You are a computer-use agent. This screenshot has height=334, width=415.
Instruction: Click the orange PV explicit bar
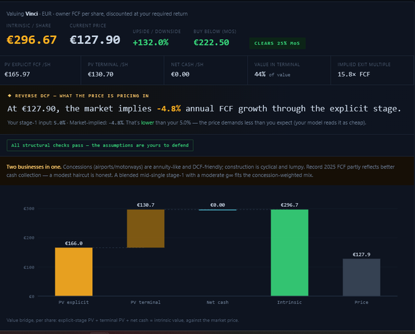(73, 272)
